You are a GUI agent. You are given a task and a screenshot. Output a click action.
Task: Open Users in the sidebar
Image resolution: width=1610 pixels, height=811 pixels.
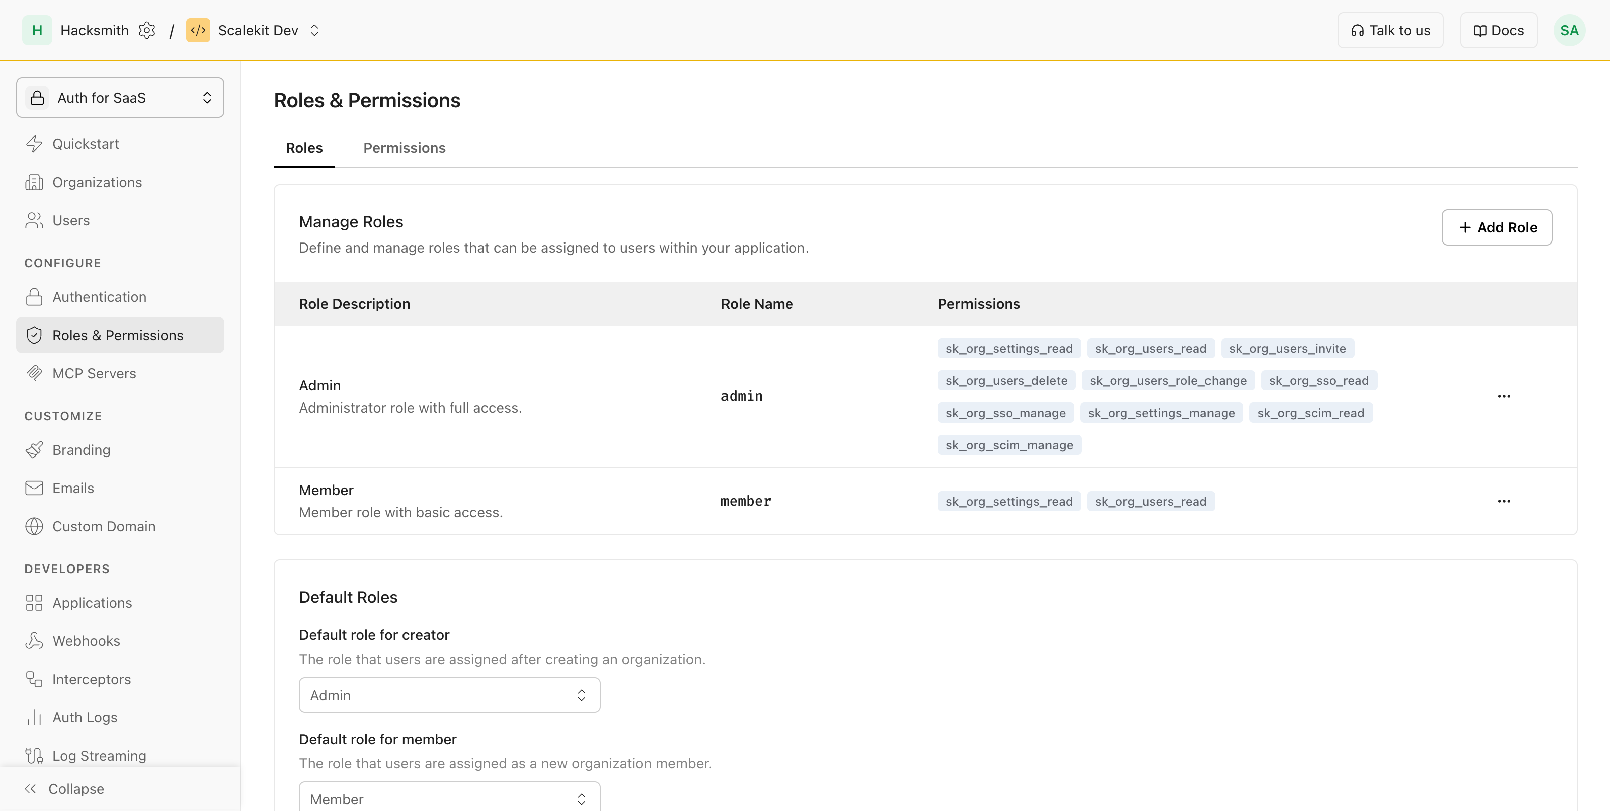pos(120,220)
